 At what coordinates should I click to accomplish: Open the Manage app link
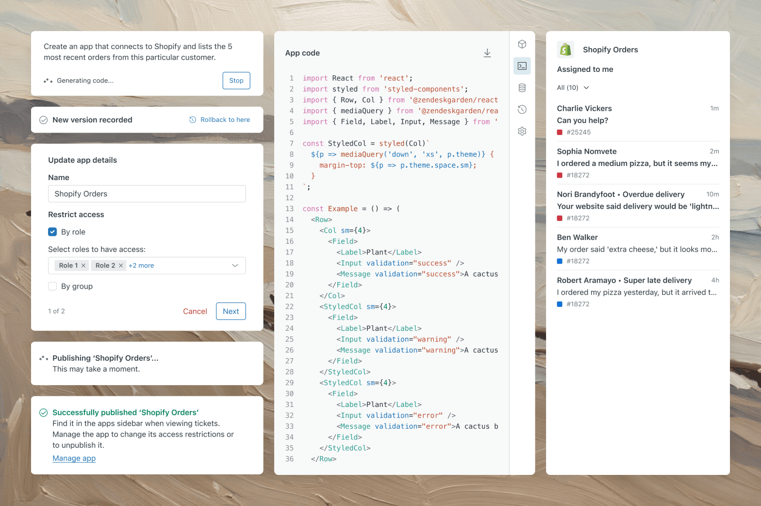click(74, 458)
